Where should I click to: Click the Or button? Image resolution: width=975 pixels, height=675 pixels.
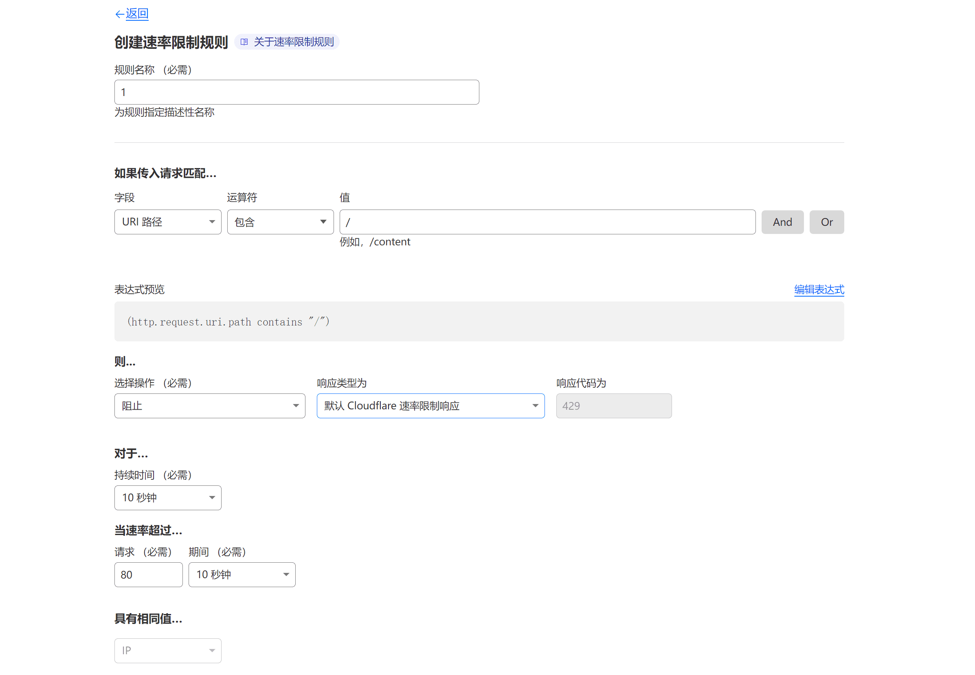tap(826, 222)
